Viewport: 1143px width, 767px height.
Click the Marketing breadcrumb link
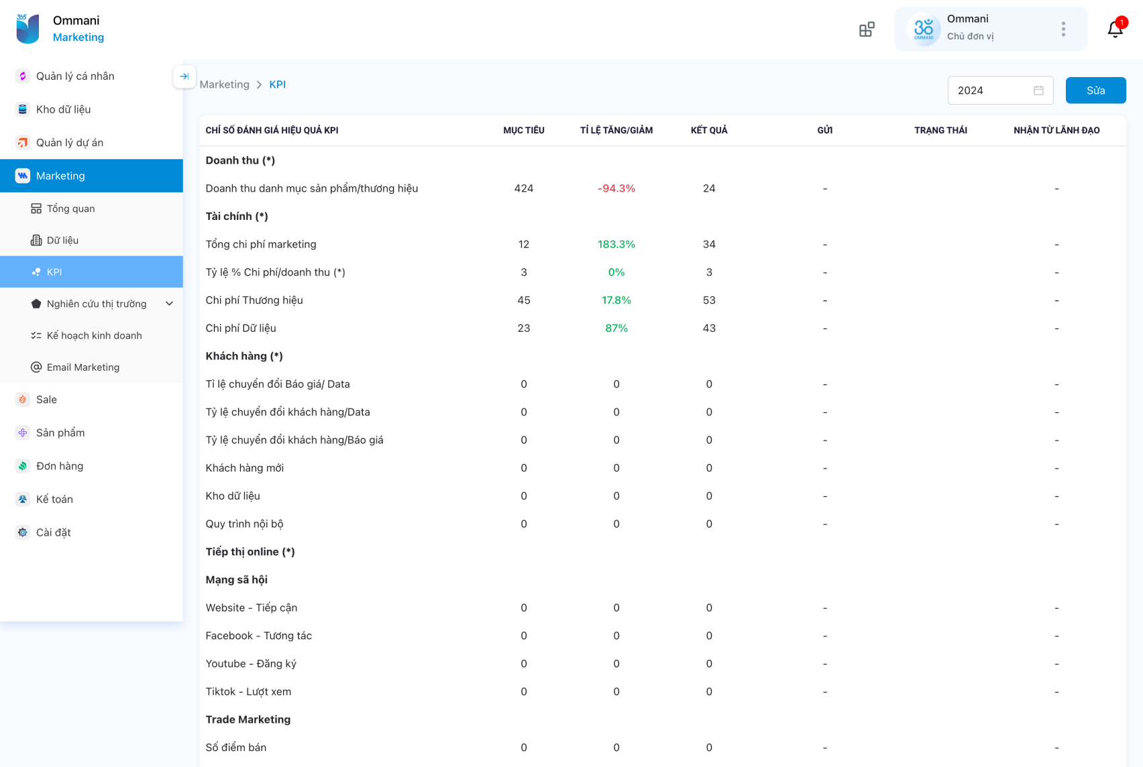224,84
